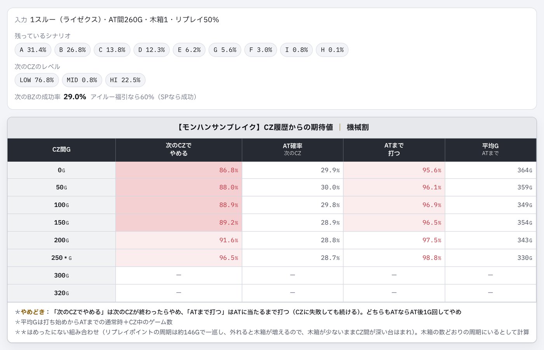
Task: Click the 'E 6.2%' chip
Action: tap(189, 50)
